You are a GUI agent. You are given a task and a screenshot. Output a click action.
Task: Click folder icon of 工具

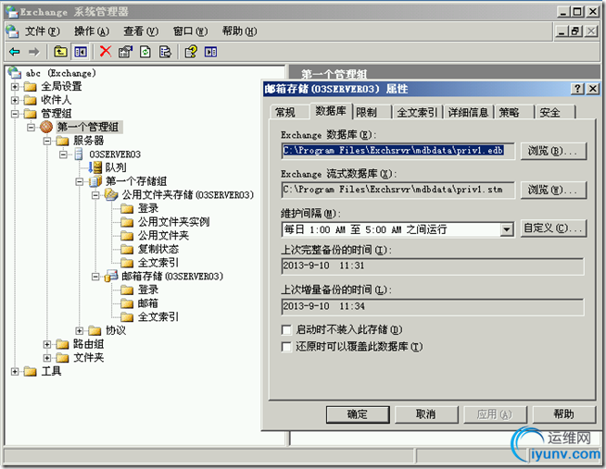click(x=31, y=372)
